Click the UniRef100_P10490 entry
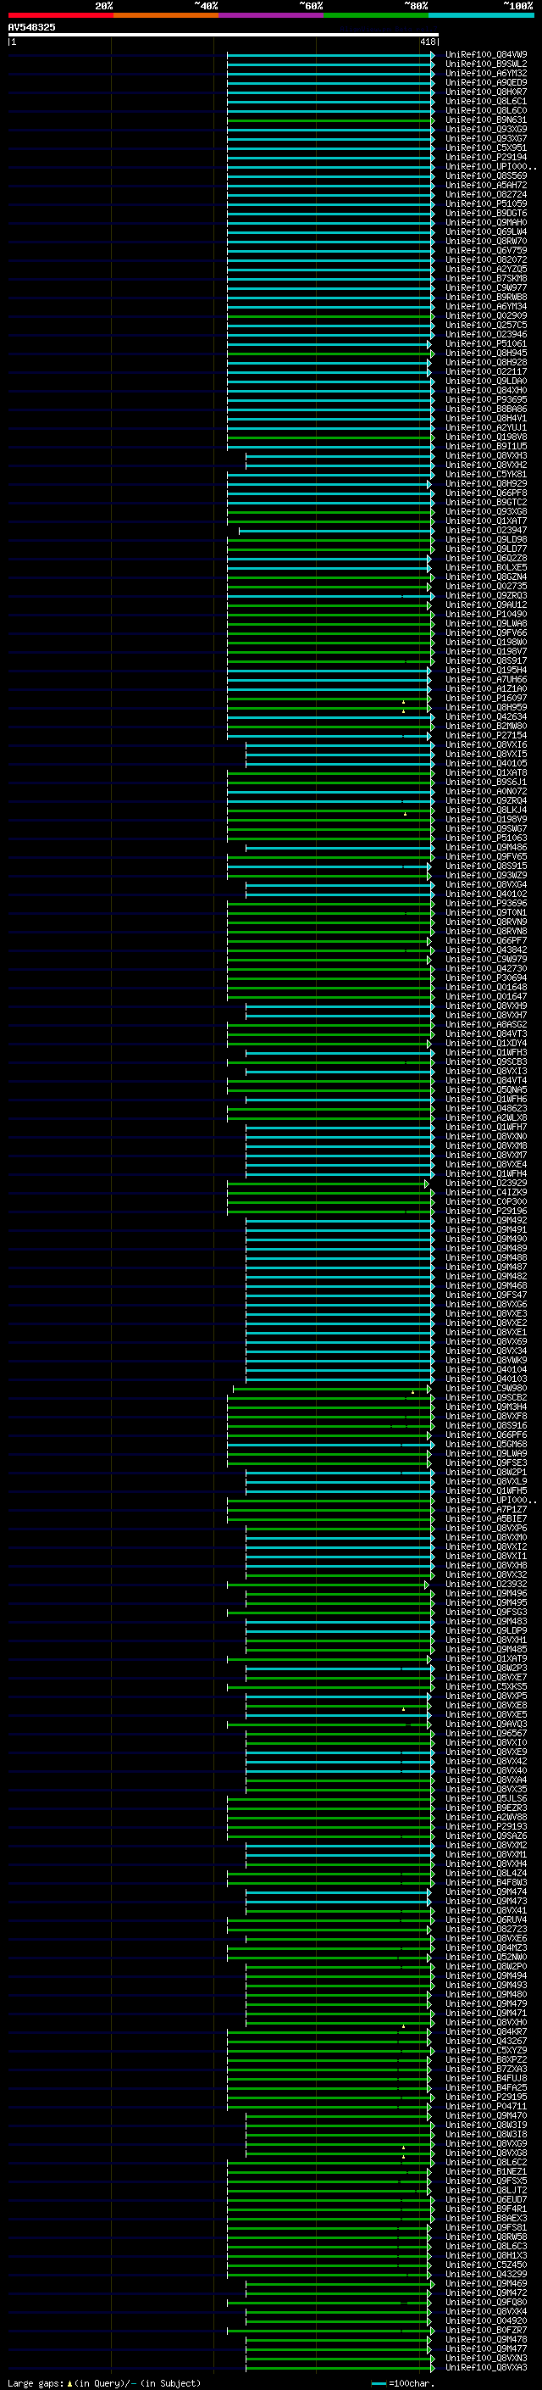 point(486,614)
